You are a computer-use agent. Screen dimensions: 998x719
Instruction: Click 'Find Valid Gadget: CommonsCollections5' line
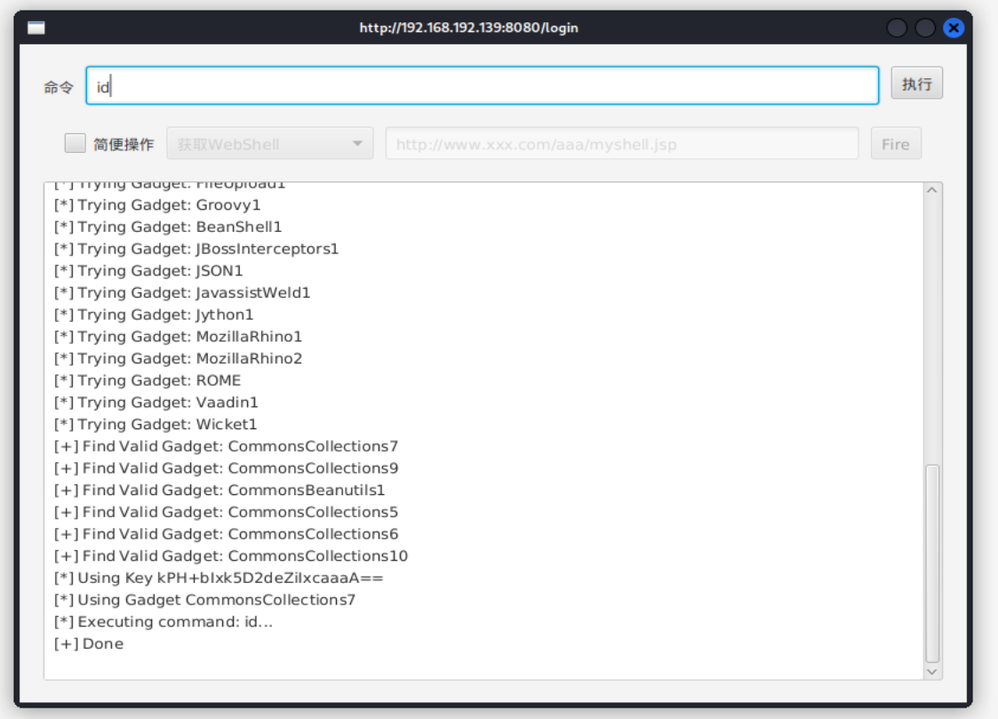click(226, 512)
